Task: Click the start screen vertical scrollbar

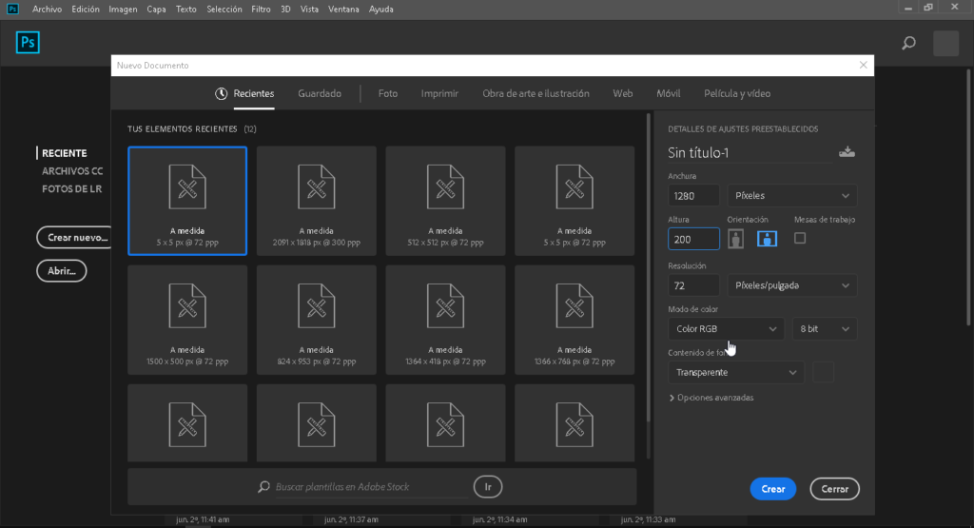Action: 968,196
